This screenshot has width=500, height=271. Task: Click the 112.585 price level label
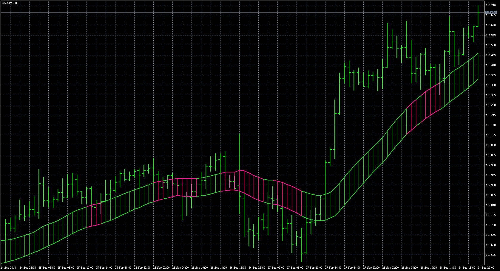click(x=491, y=255)
